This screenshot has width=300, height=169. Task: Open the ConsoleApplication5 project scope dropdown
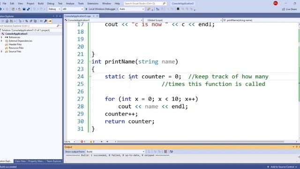click(104, 20)
